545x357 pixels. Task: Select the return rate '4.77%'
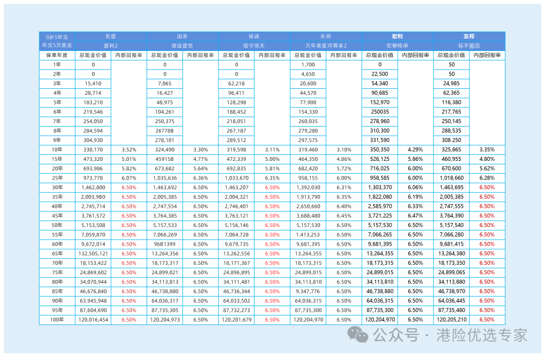[200, 159]
